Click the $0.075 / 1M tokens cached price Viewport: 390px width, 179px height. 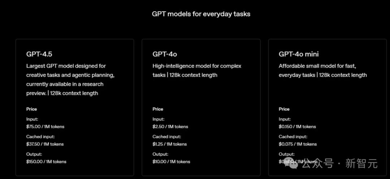pos(298,144)
